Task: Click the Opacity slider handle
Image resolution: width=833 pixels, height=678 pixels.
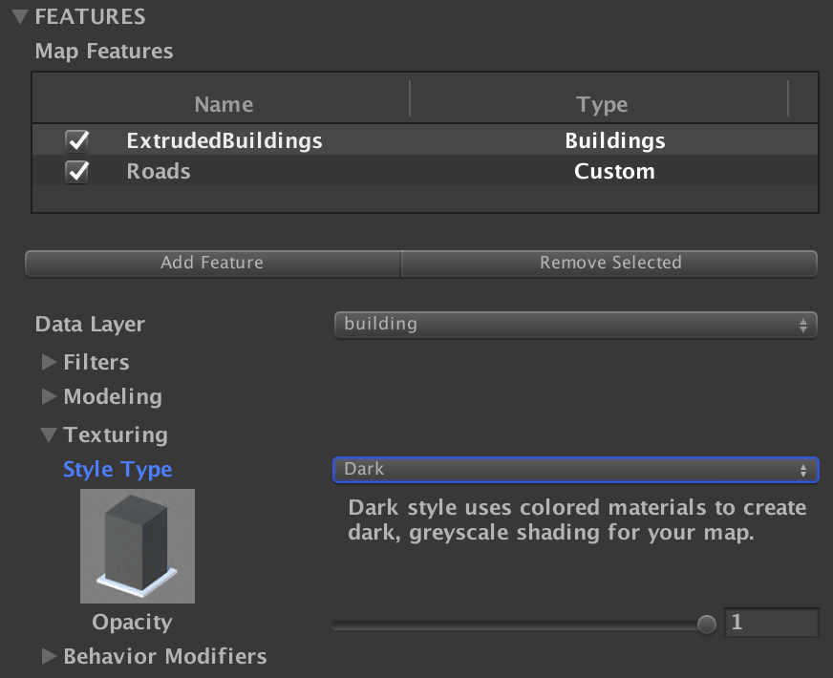Action: coord(707,624)
